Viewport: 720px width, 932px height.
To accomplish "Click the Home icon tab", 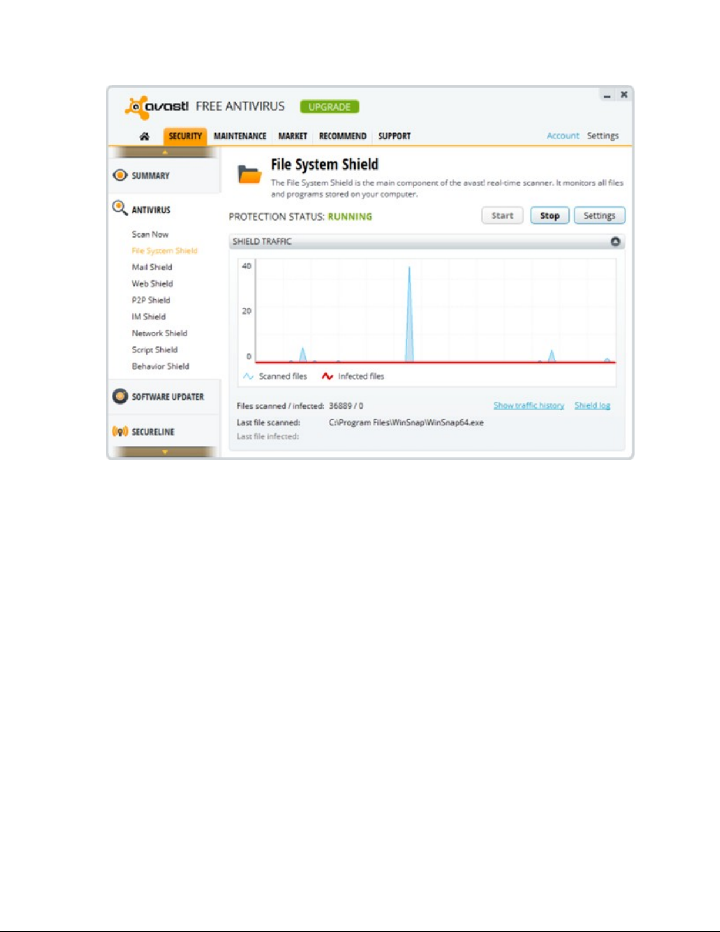I will tap(145, 136).
